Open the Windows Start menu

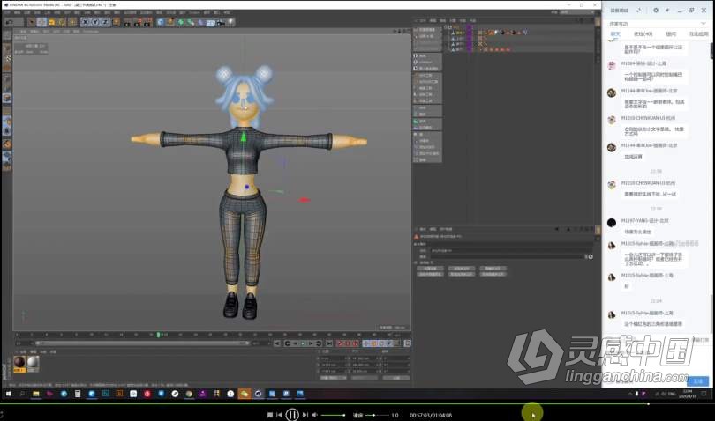[8, 394]
